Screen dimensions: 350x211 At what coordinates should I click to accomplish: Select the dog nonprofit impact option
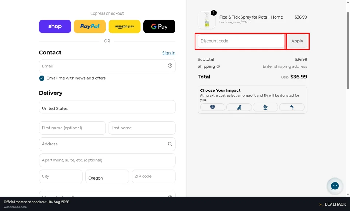point(239,107)
